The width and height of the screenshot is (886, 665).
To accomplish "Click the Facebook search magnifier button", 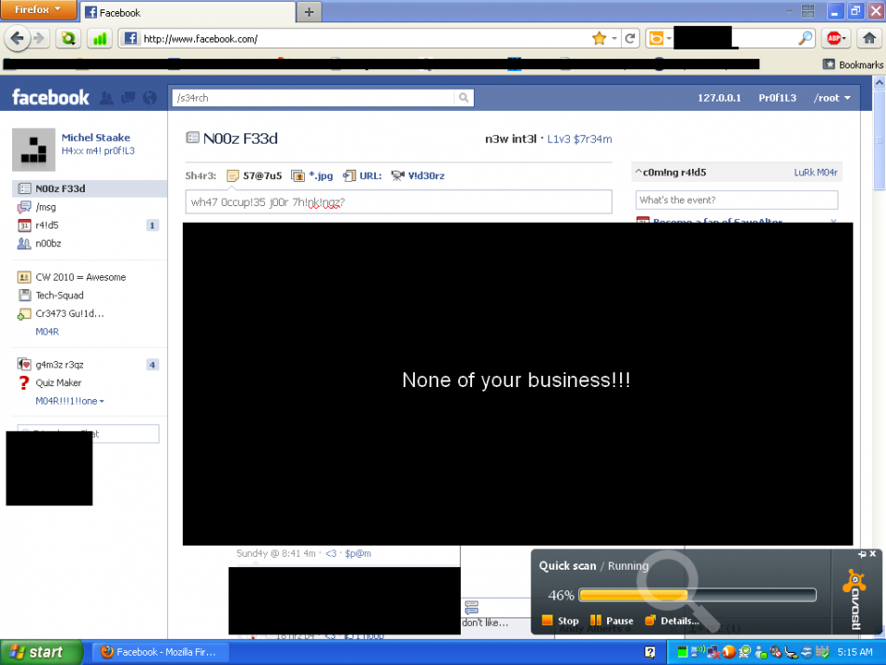I will click(464, 98).
